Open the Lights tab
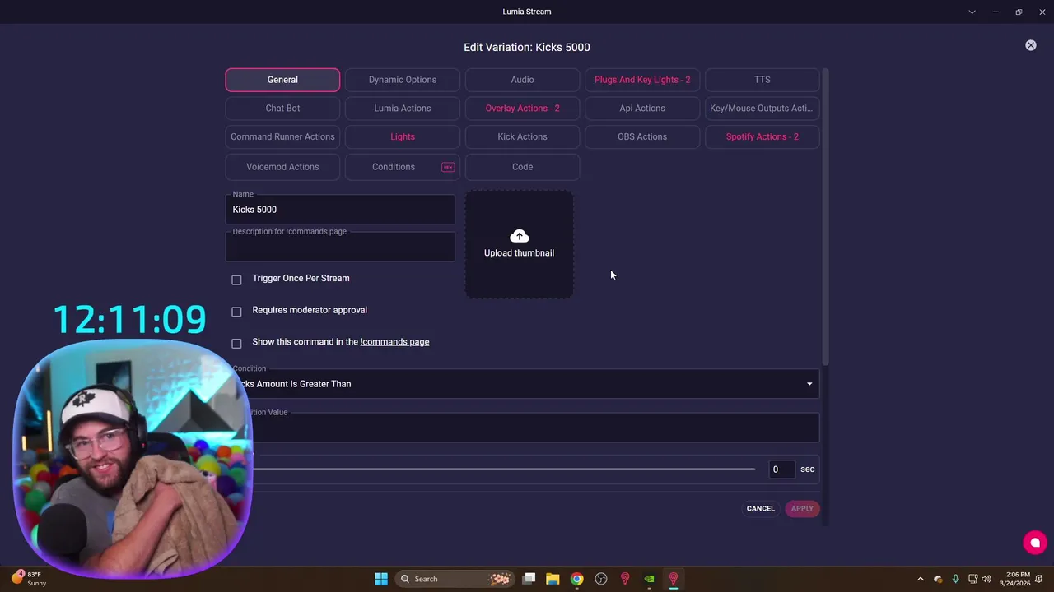This screenshot has height=592, width=1054. 403,136
